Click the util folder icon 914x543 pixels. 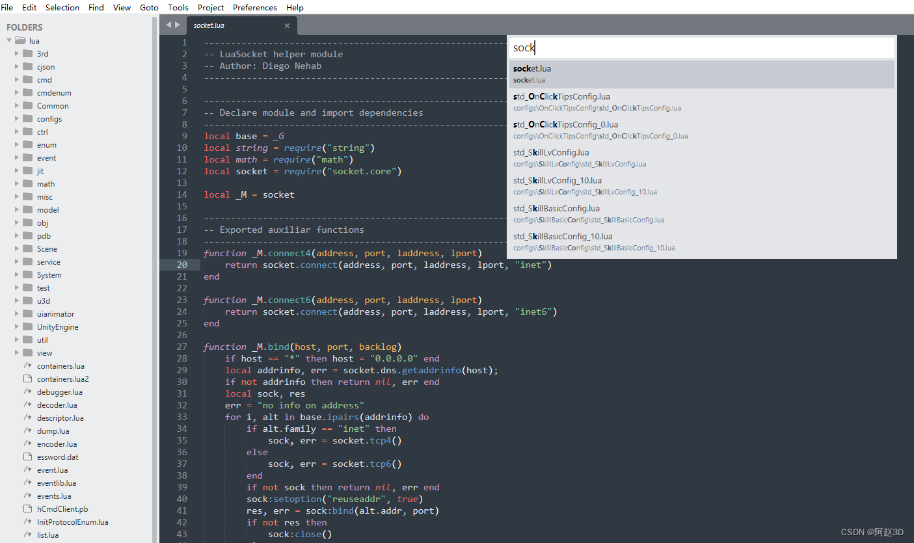[27, 339]
